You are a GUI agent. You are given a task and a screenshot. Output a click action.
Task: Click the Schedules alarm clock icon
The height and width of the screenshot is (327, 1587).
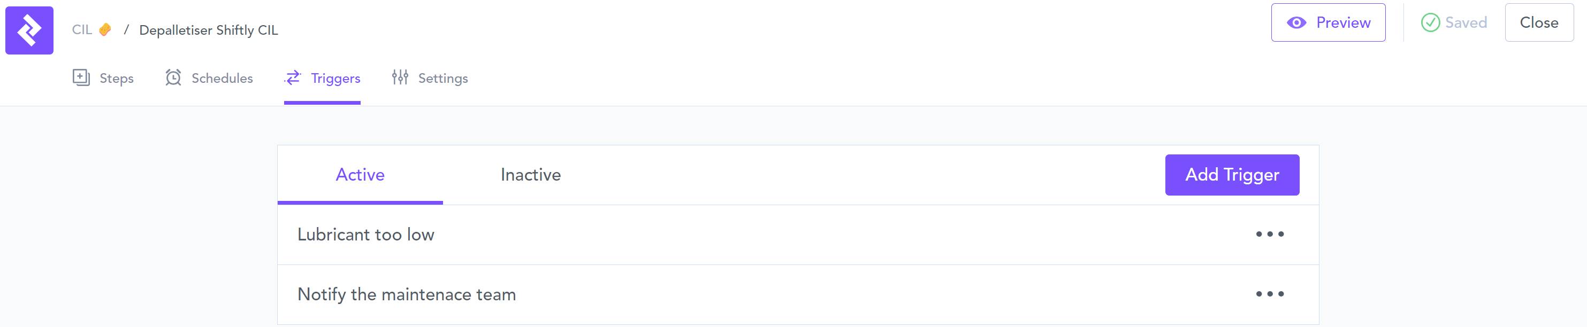(x=173, y=77)
